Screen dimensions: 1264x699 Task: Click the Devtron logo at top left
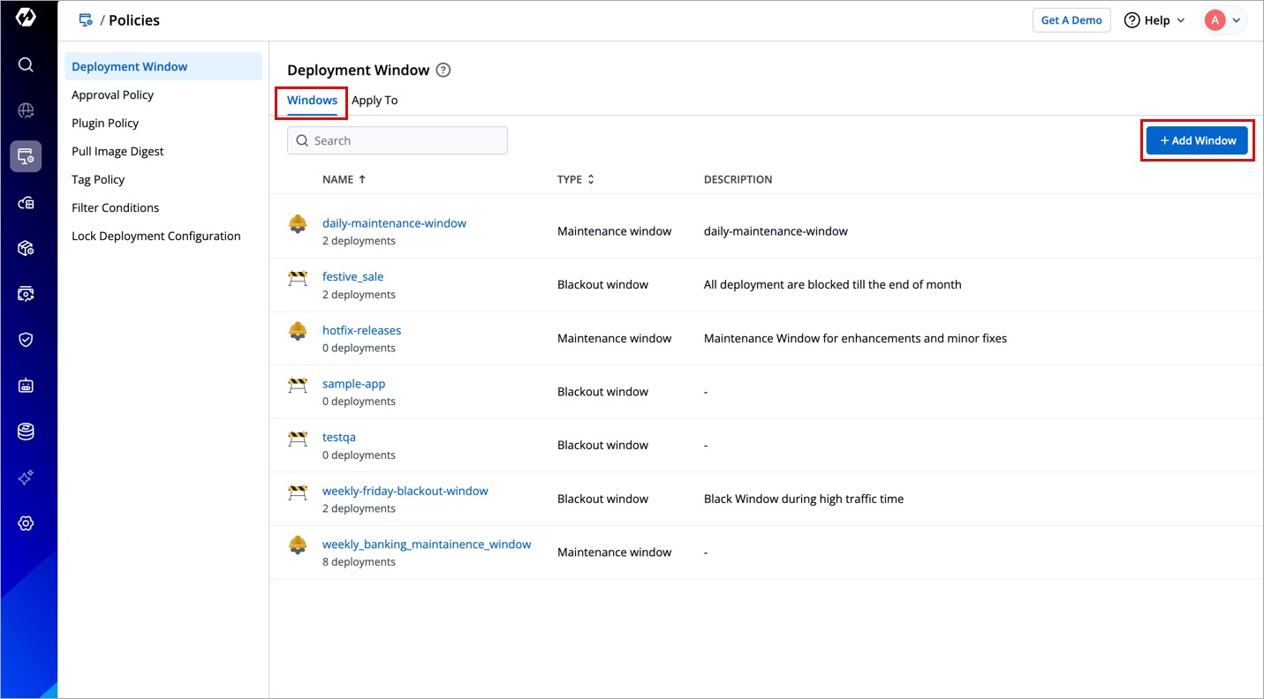pos(26,18)
